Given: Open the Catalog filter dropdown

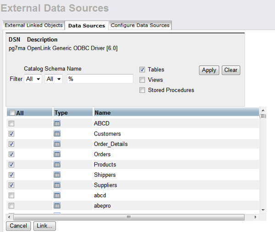Looking at the screenshot, I should (x=33, y=79).
